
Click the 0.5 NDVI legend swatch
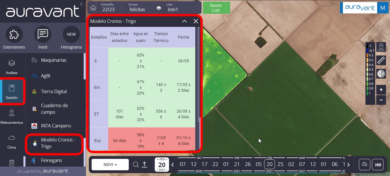[x=367, y=69]
